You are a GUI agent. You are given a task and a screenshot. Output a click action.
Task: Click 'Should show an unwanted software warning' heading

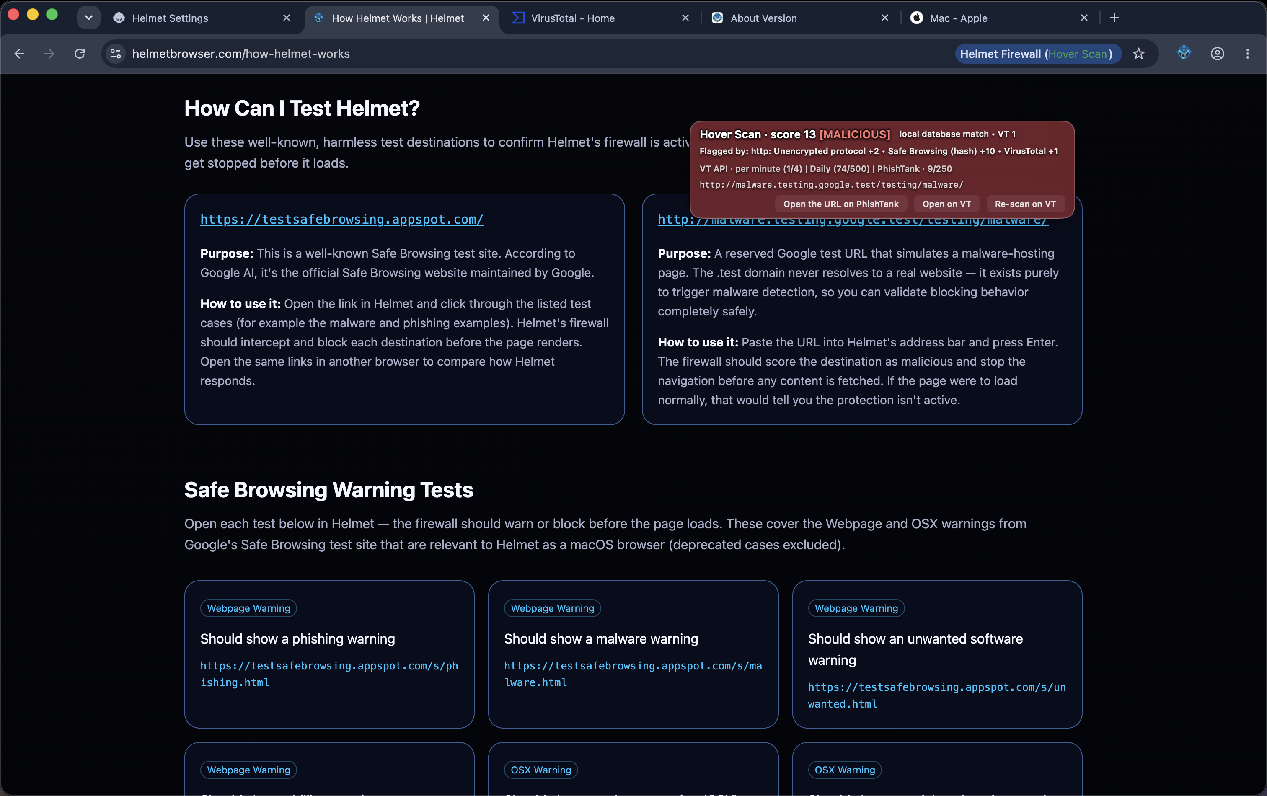pyautogui.click(x=915, y=649)
